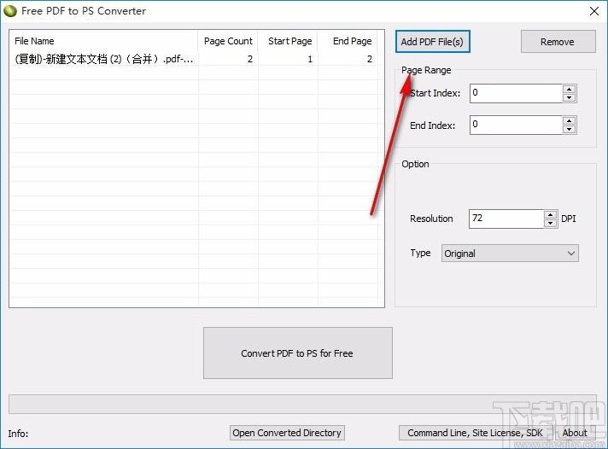Click Page Count value 2 cell

(x=228, y=59)
